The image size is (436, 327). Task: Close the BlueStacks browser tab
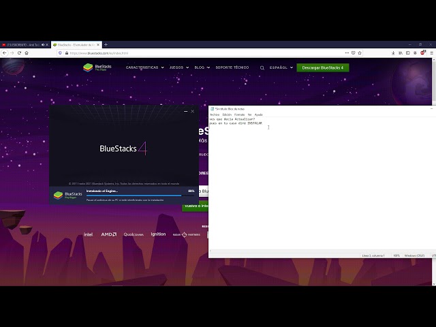click(98, 45)
